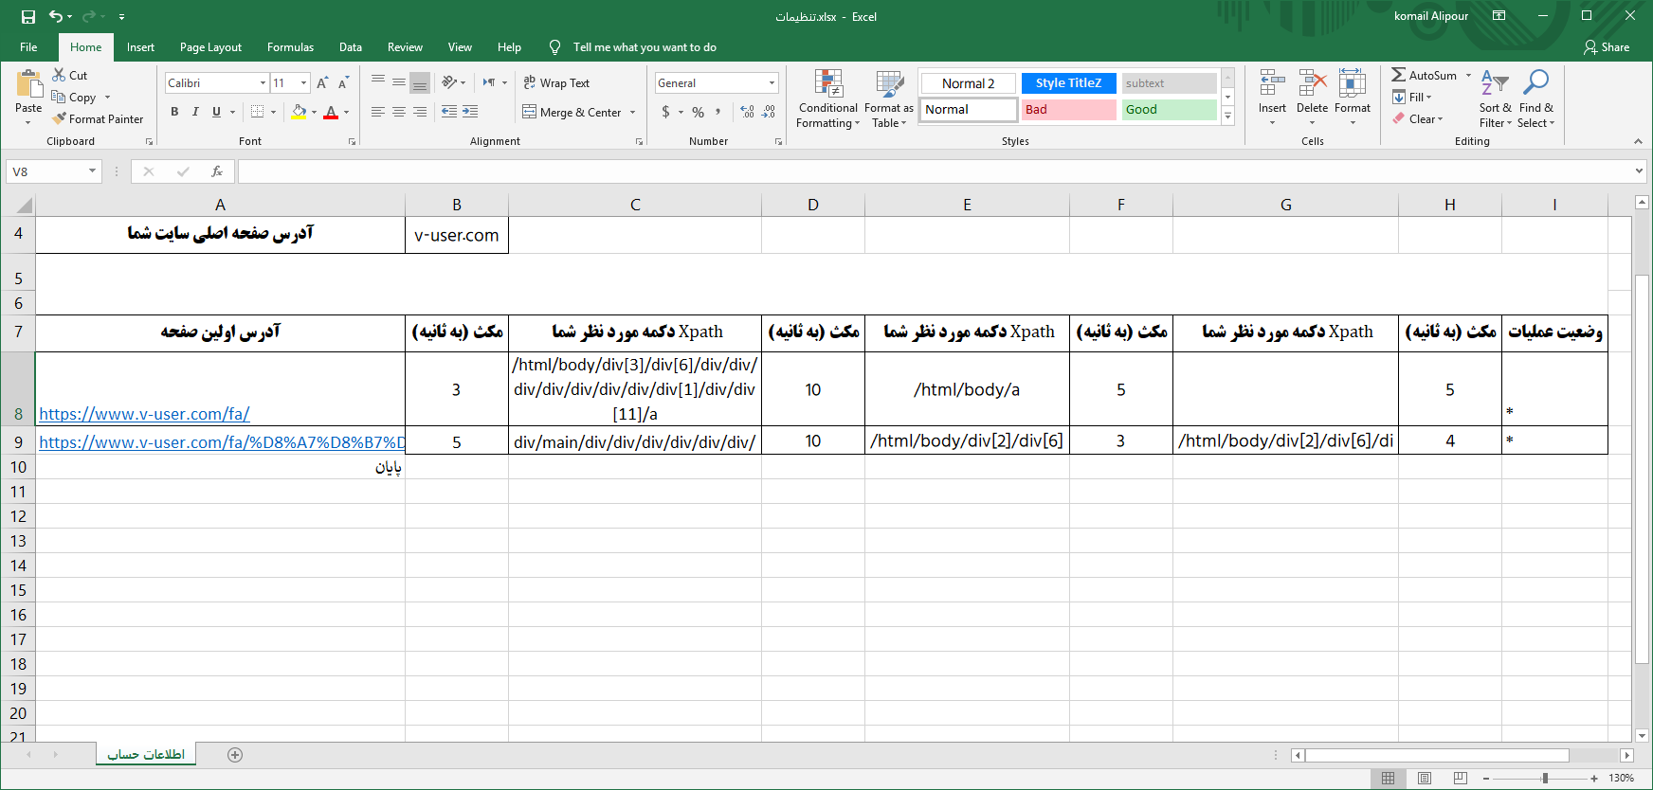Select the اطلاعات حساب sheet tab
The height and width of the screenshot is (790, 1653).
pyautogui.click(x=146, y=754)
